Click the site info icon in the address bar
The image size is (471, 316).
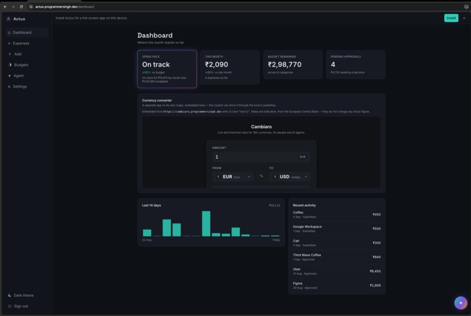click(x=30, y=6)
